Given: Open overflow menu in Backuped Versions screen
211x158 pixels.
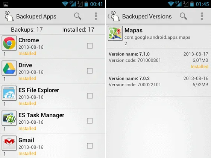Looking at the screenshot, I should 202,16.
